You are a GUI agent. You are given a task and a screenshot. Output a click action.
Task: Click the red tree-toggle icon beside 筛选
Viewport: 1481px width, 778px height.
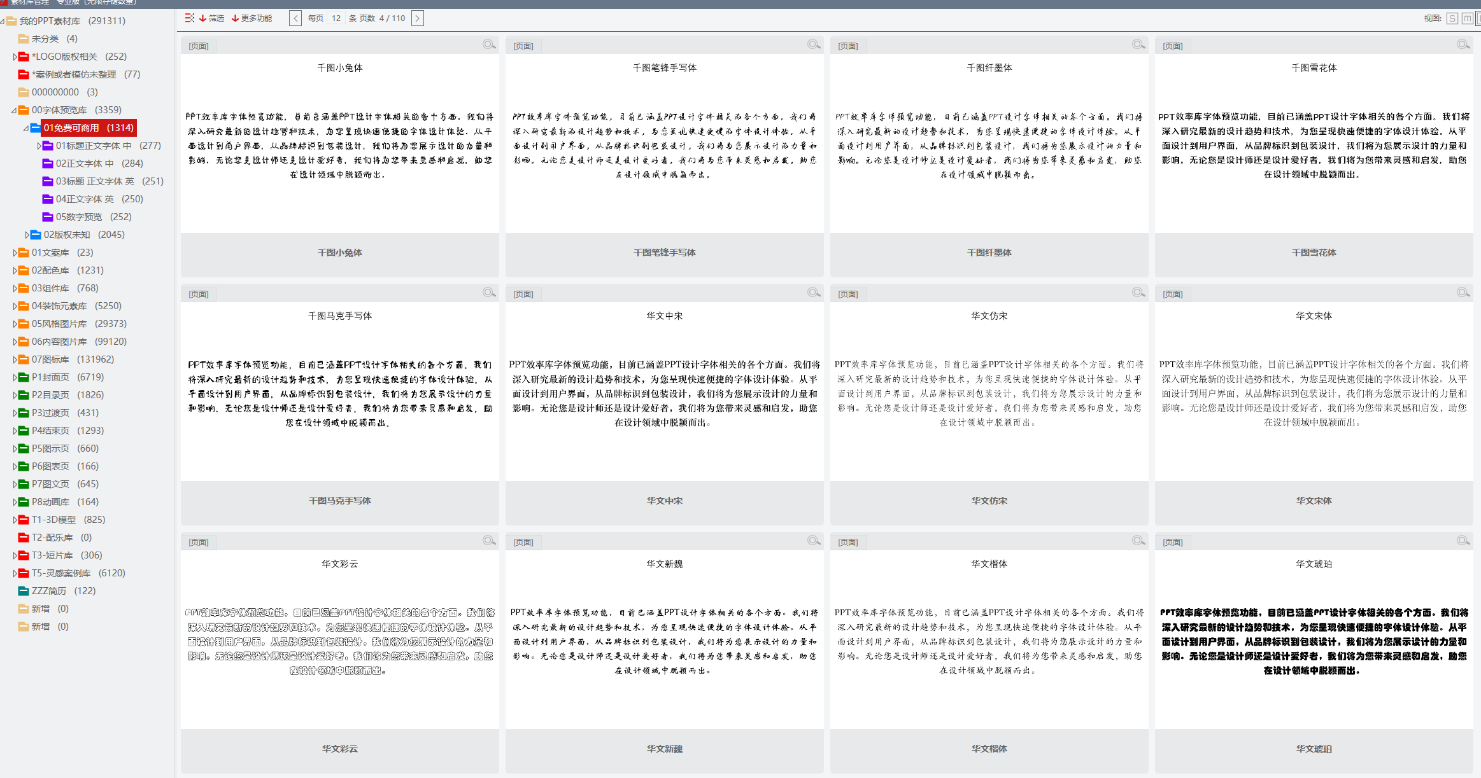click(x=189, y=18)
